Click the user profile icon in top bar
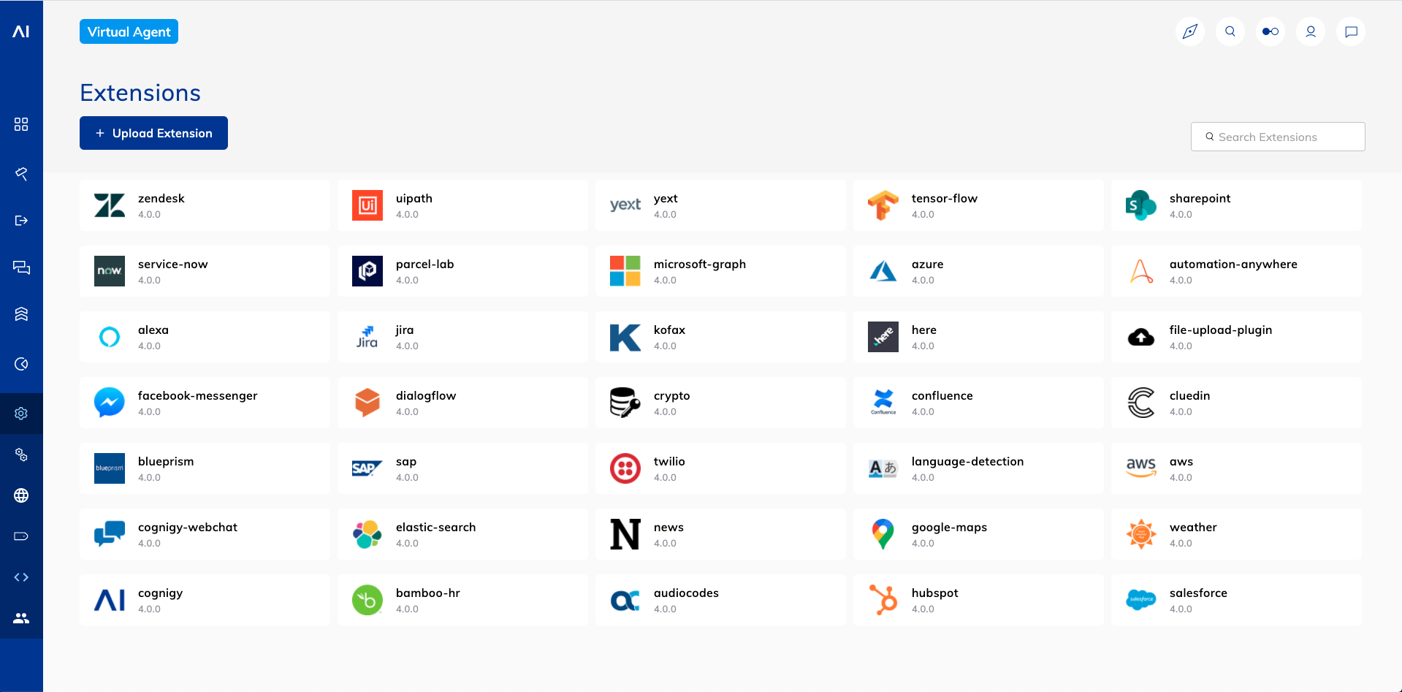1402x692 pixels. (1311, 31)
